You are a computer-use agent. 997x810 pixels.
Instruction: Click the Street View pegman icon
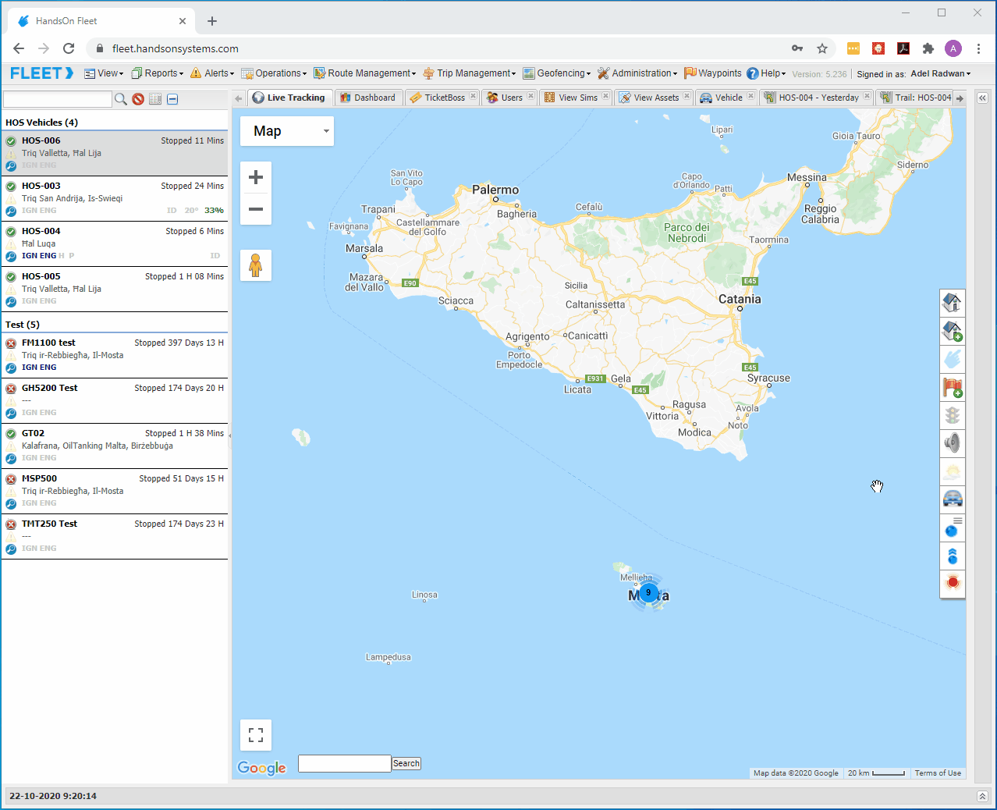256,265
